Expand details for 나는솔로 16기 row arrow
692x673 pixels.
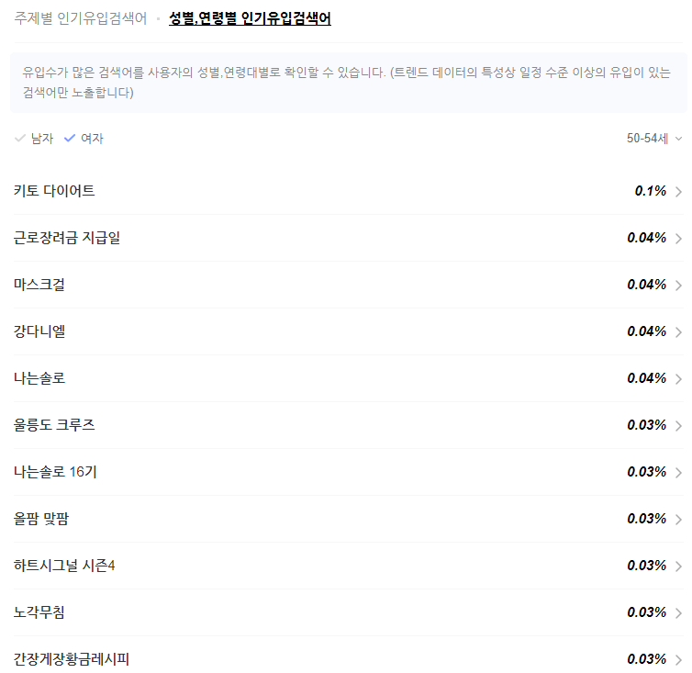point(679,473)
